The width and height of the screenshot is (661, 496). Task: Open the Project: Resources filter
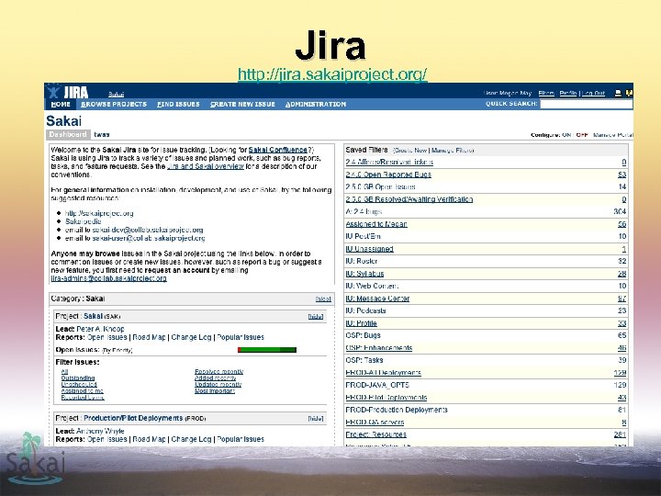(x=376, y=434)
